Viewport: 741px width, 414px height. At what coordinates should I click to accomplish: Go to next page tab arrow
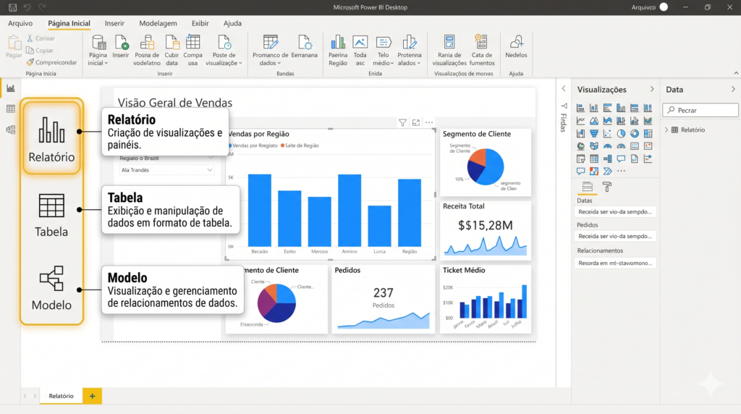point(35,396)
